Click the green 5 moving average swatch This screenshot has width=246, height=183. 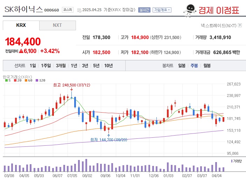[6, 80]
